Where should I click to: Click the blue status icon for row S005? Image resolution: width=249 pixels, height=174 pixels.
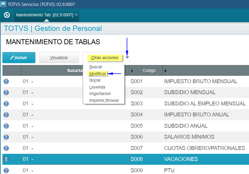[x=6, y=126]
